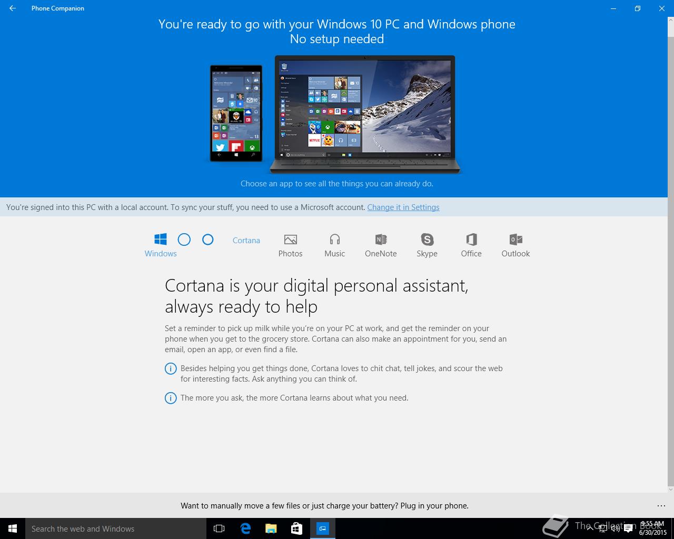Open the Store from the taskbar
Viewport: 674px width, 539px height.
click(297, 528)
